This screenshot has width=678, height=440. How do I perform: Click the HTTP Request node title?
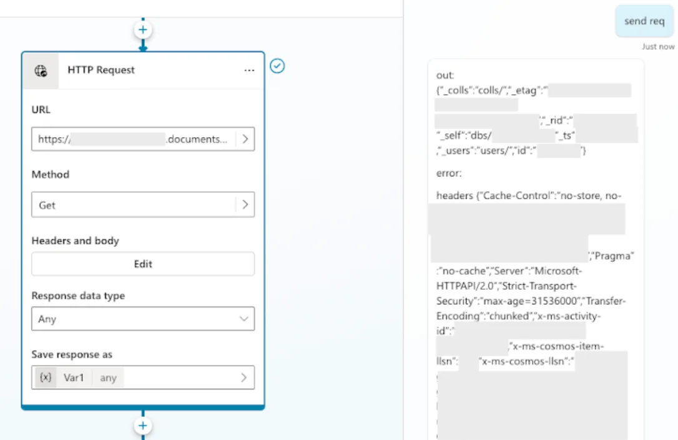[x=101, y=70]
